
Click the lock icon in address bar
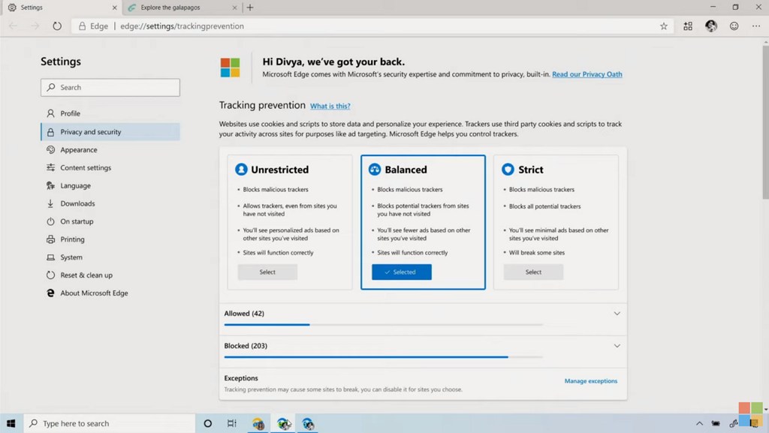(82, 26)
